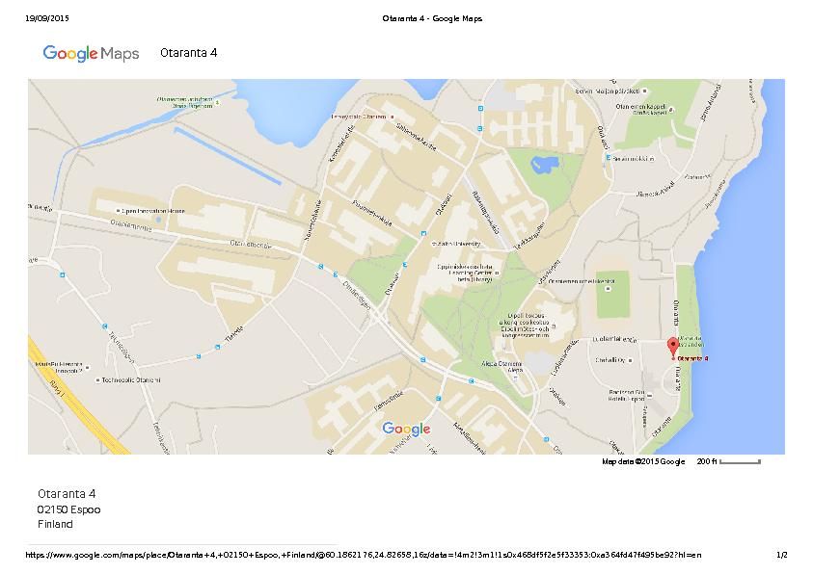Click the Google watermark on the map
Screen dimensions: 813x574
pos(406,429)
